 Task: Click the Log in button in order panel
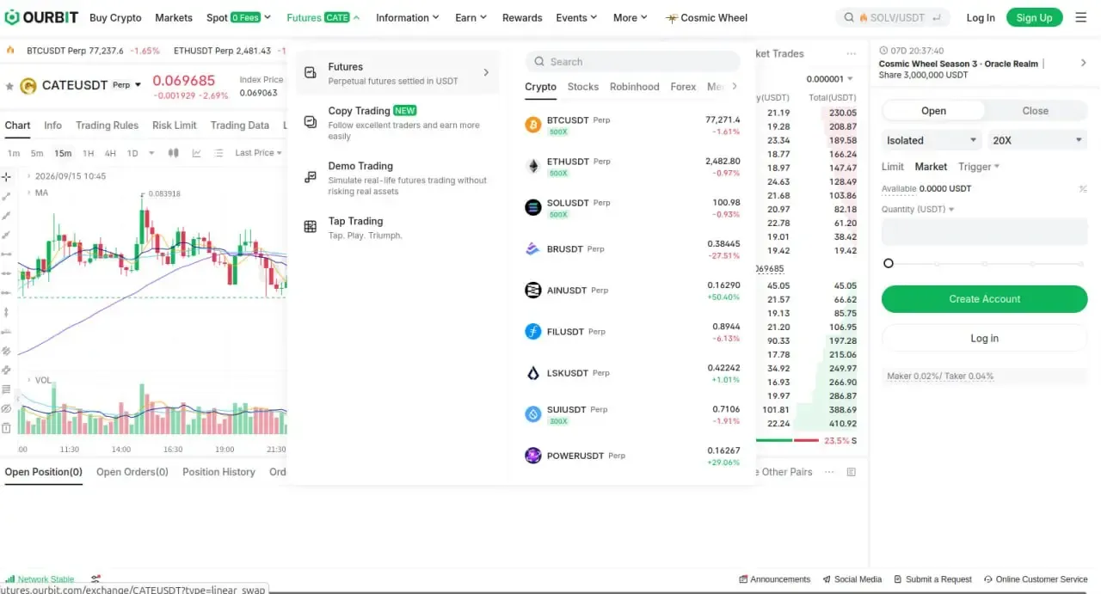point(985,339)
